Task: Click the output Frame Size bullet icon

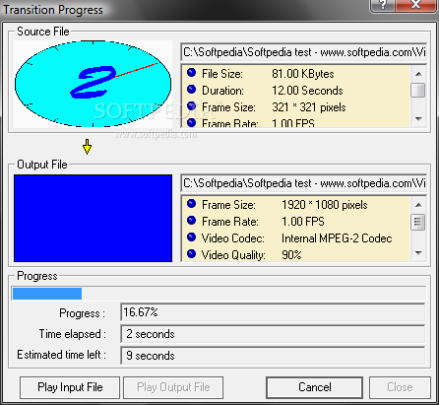Action: pos(191,204)
